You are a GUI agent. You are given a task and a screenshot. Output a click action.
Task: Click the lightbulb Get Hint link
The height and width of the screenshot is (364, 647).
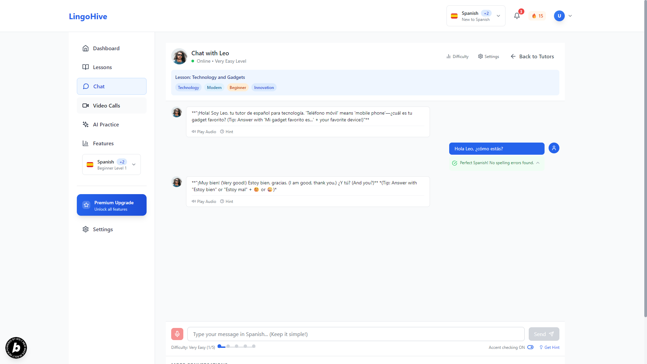click(x=549, y=347)
